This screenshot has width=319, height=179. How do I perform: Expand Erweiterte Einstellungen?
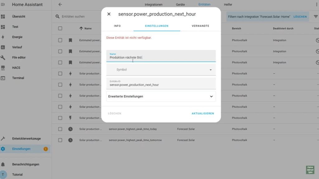pyautogui.click(x=161, y=96)
